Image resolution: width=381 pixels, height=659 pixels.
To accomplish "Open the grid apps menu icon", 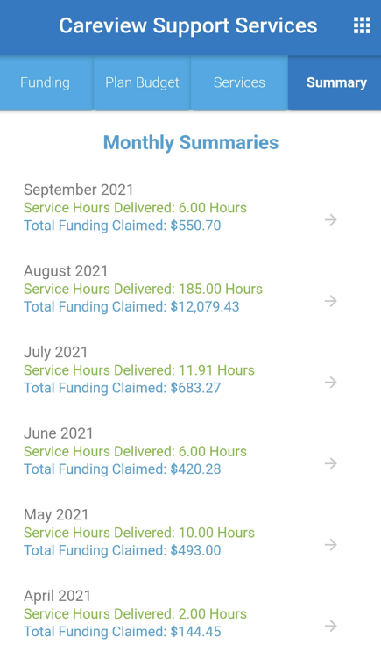I will [x=362, y=25].
